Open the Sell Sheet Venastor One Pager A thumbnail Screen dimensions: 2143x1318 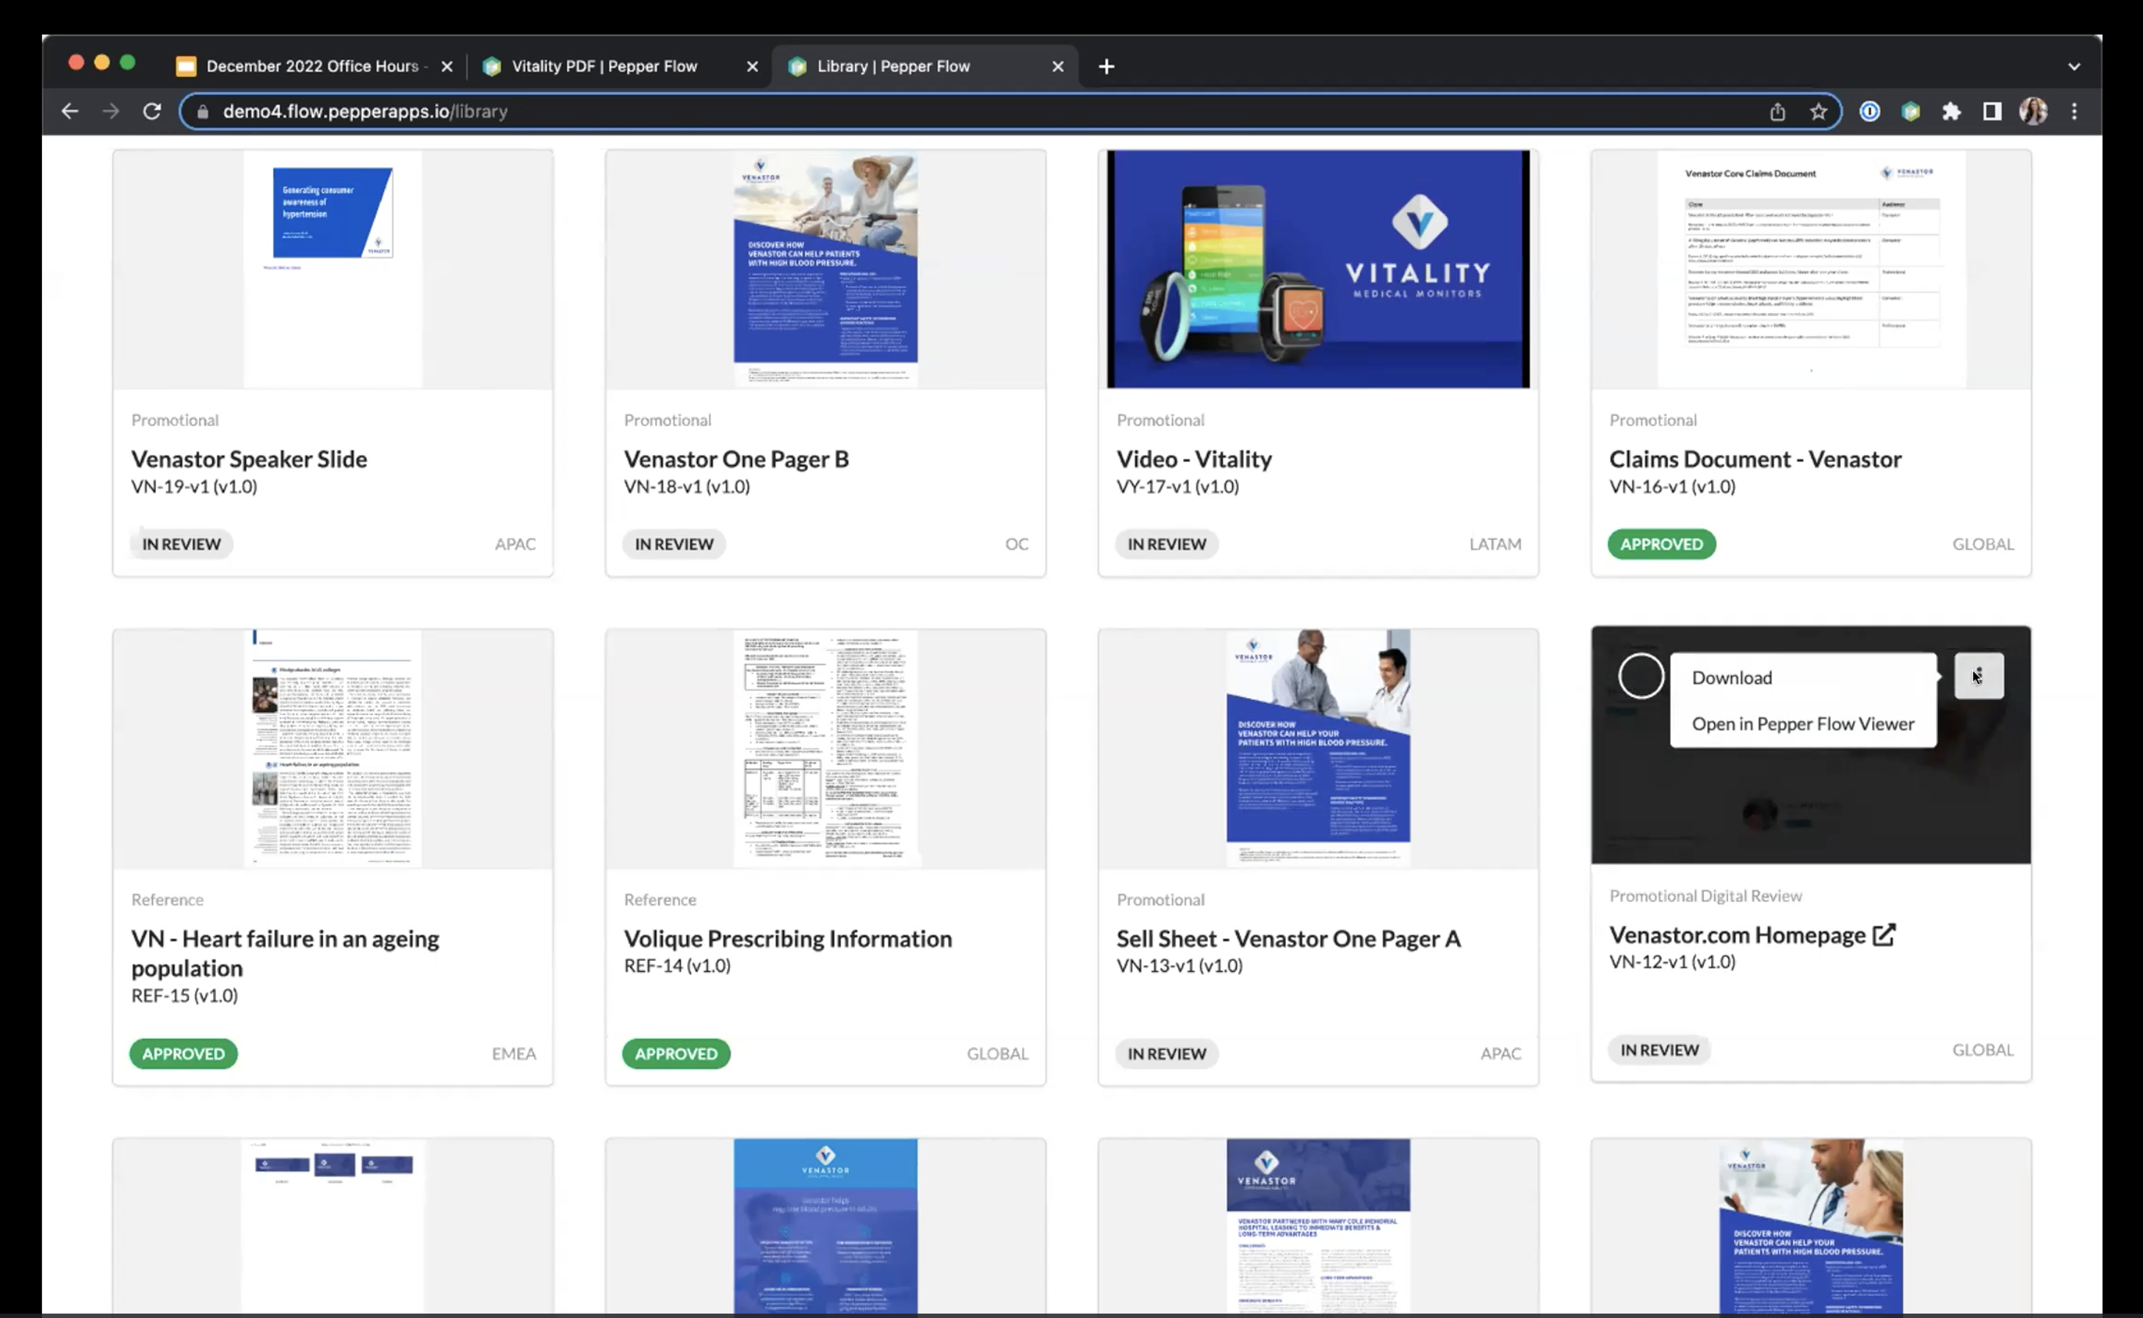pyautogui.click(x=1318, y=749)
